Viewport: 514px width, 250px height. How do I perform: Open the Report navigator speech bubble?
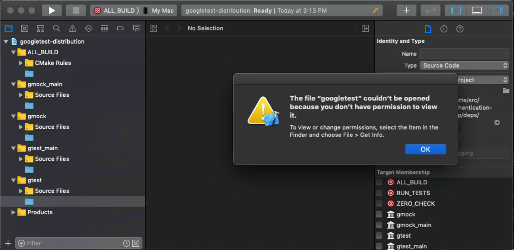137,28
